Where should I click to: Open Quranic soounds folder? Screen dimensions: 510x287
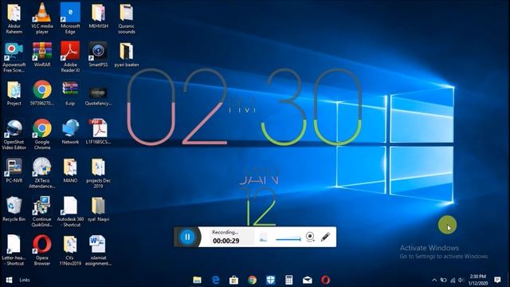point(126,18)
